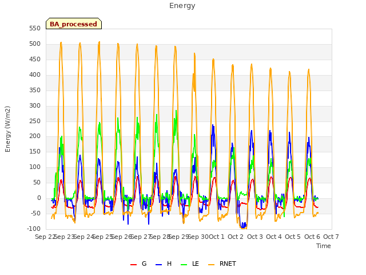Click the orange RNET legend line swatch
The height and width of the screenshot is (275, 366).
point(211,265)
